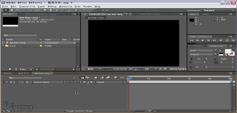The height and width of the screenshot is (113, 237).
Task: Click the Interpret Footage icon at Project panel bottom
Action: [x=4, y=69]
